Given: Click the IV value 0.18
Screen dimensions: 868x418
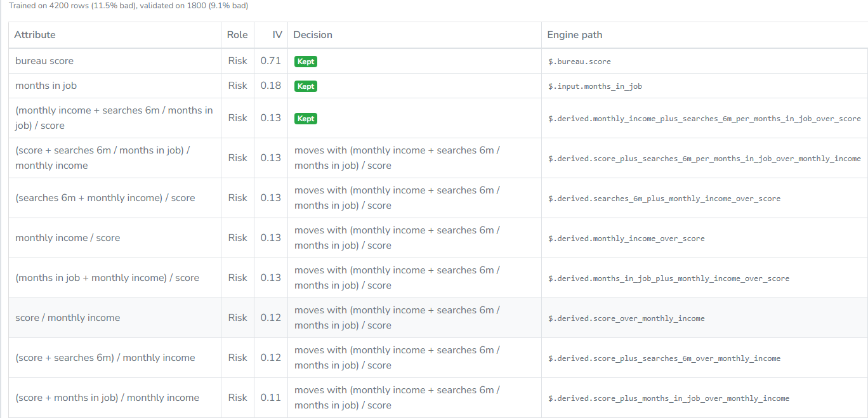Looking at the screenshot, I should point(271,86).
